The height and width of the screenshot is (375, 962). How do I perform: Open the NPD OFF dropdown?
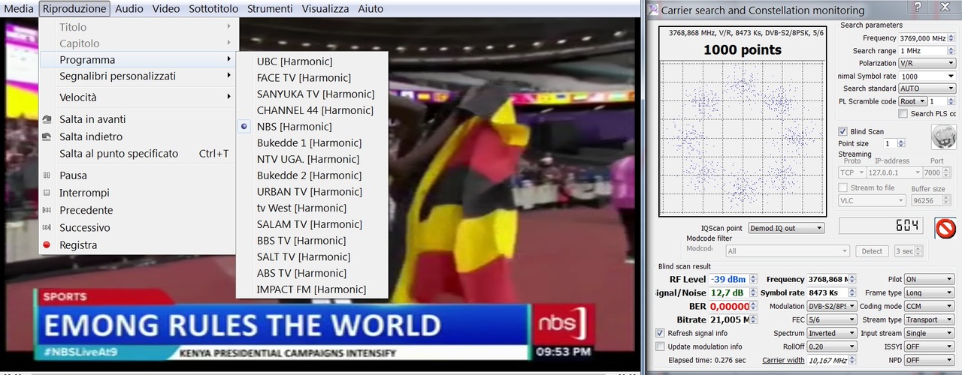928,360
